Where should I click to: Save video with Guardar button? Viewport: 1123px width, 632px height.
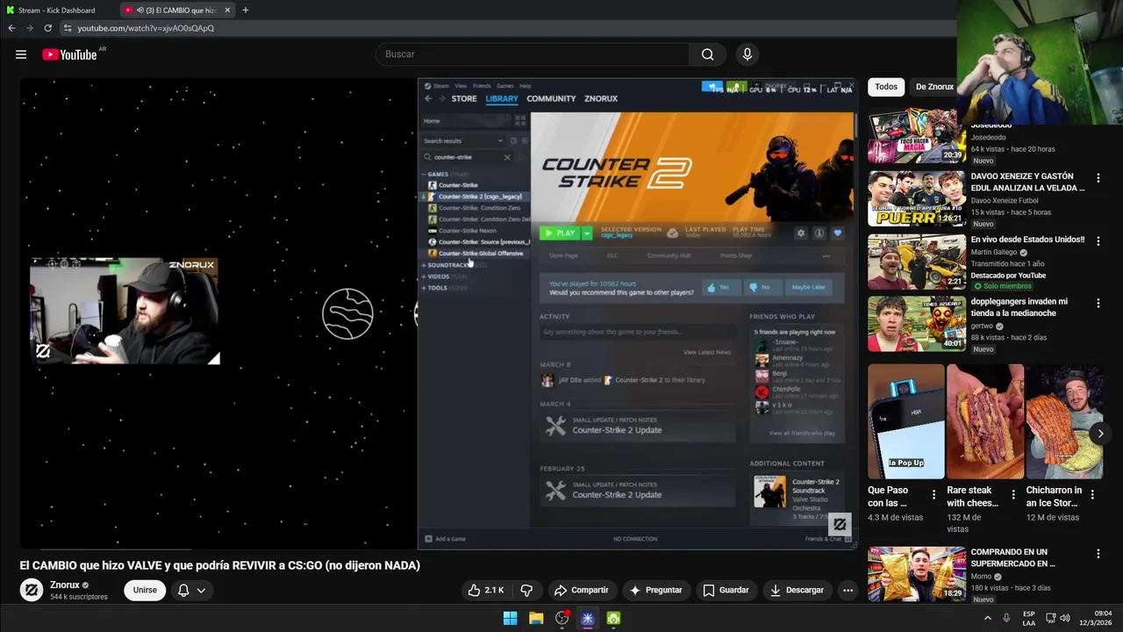coord(726,590)
